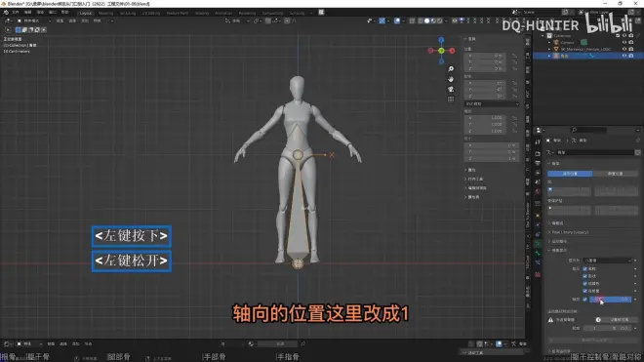Open the XYZ Euler rotation mode dropdown
644x362 pixels.
[492, 104]
